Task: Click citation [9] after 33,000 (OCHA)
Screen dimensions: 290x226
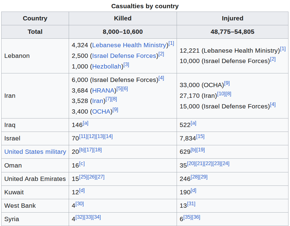Action: [227, 83]
